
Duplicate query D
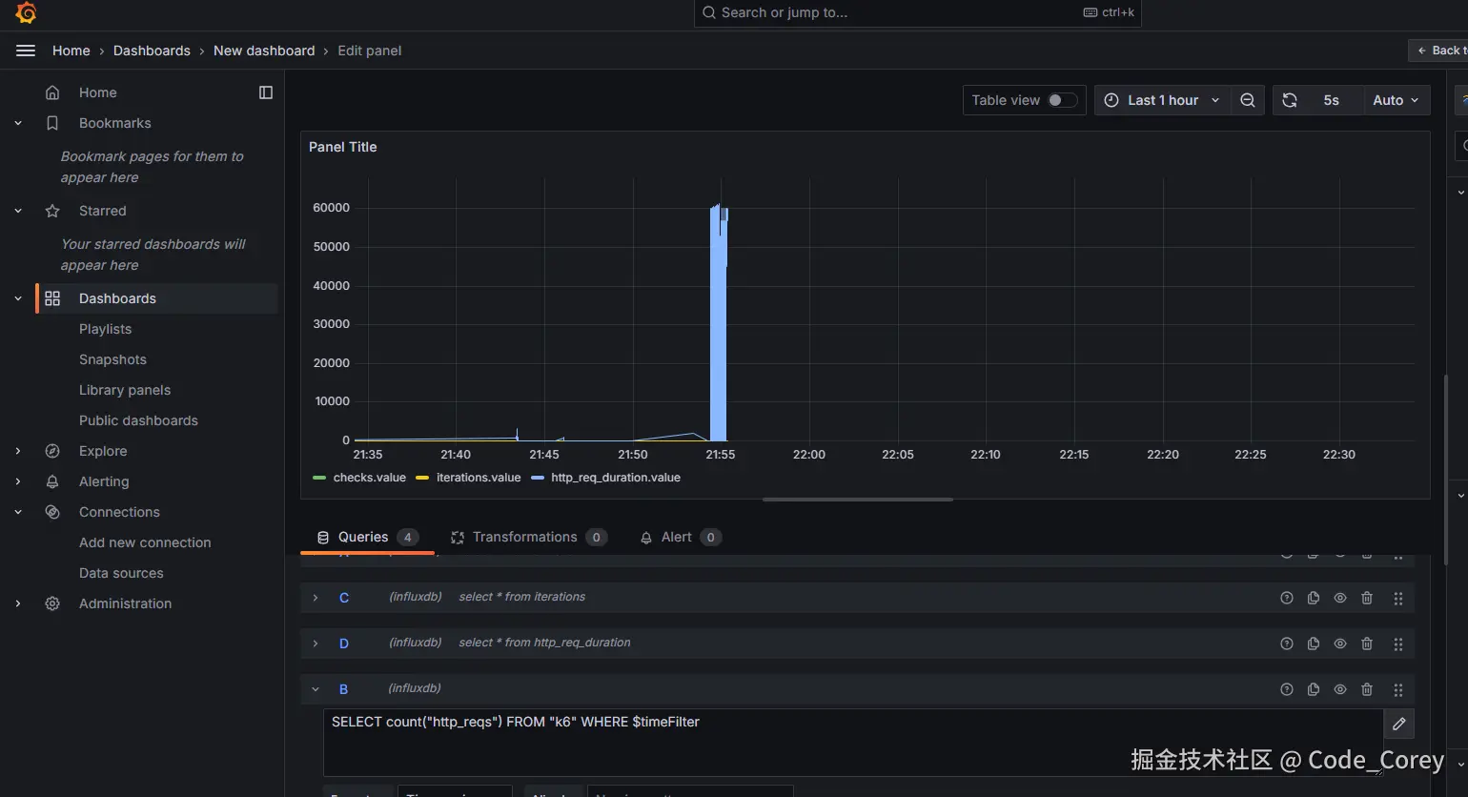pyautogui.click(x=1314, y=644)
